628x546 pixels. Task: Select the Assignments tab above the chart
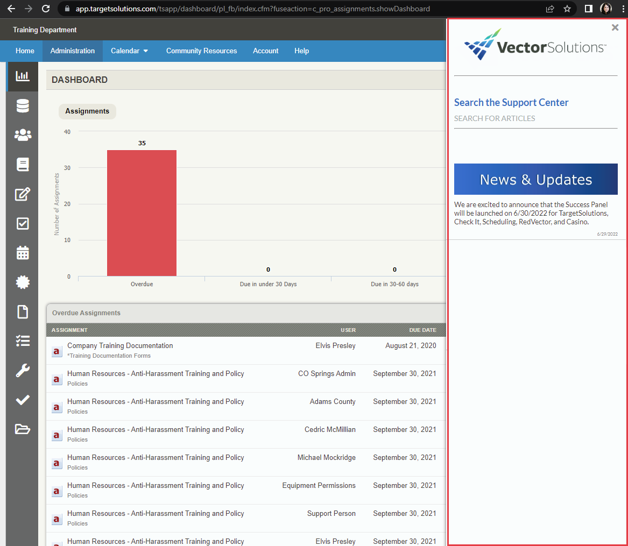pos(87,111)
